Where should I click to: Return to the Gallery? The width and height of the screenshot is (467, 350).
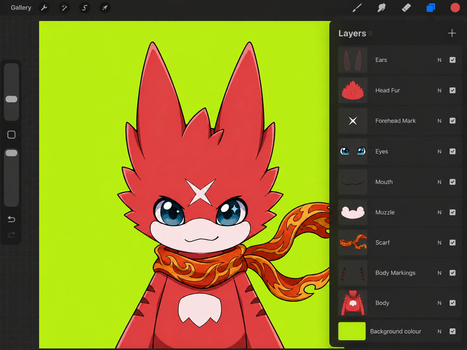tap(21, 8)
